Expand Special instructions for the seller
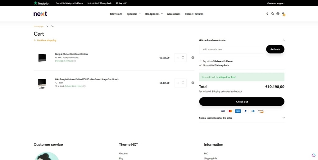The height and width of the screenshot is (160, 318). [x=284, y=118]
